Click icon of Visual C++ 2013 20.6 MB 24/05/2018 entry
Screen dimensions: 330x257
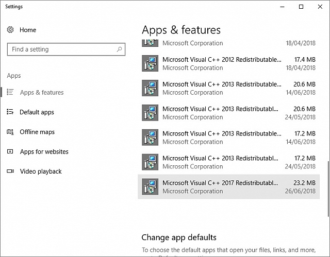click(150, 113)
